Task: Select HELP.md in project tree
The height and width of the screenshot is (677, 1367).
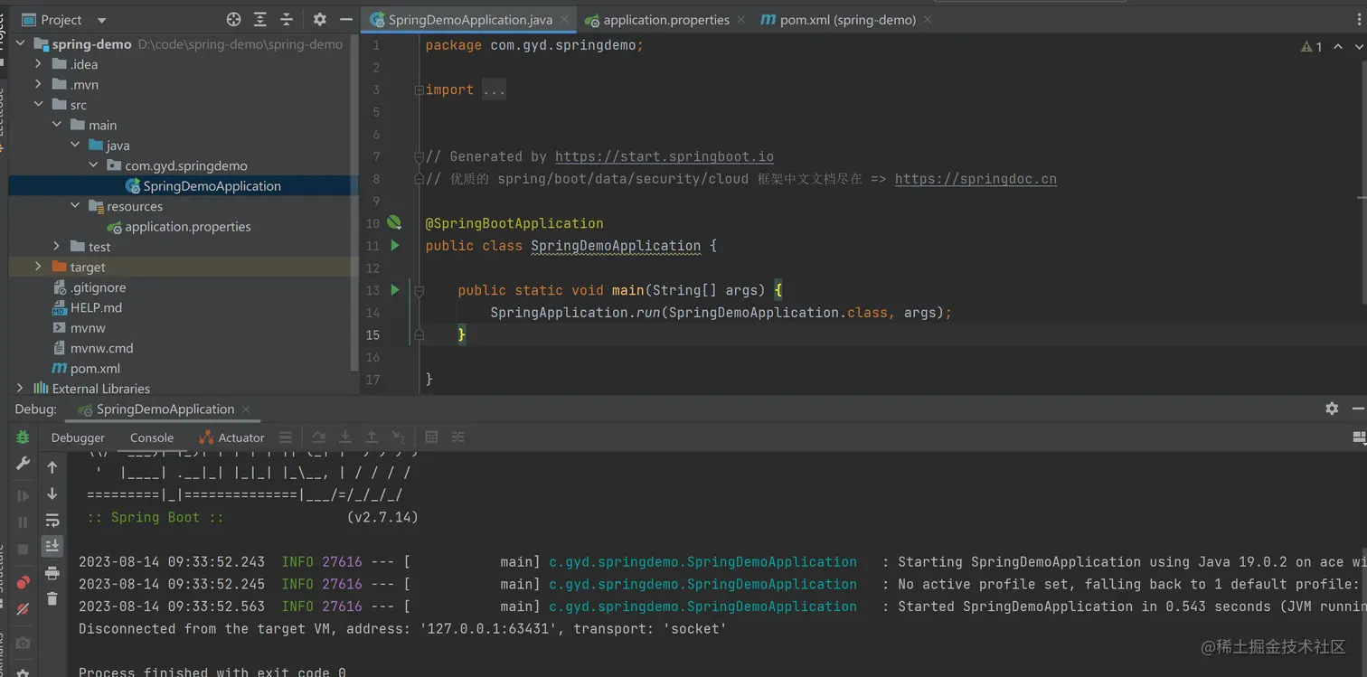Action: [x=96, y=307]
